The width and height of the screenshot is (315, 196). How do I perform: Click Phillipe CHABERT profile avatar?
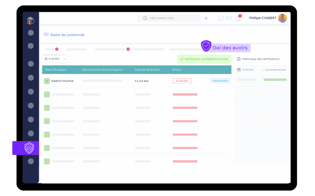[282, 18]
